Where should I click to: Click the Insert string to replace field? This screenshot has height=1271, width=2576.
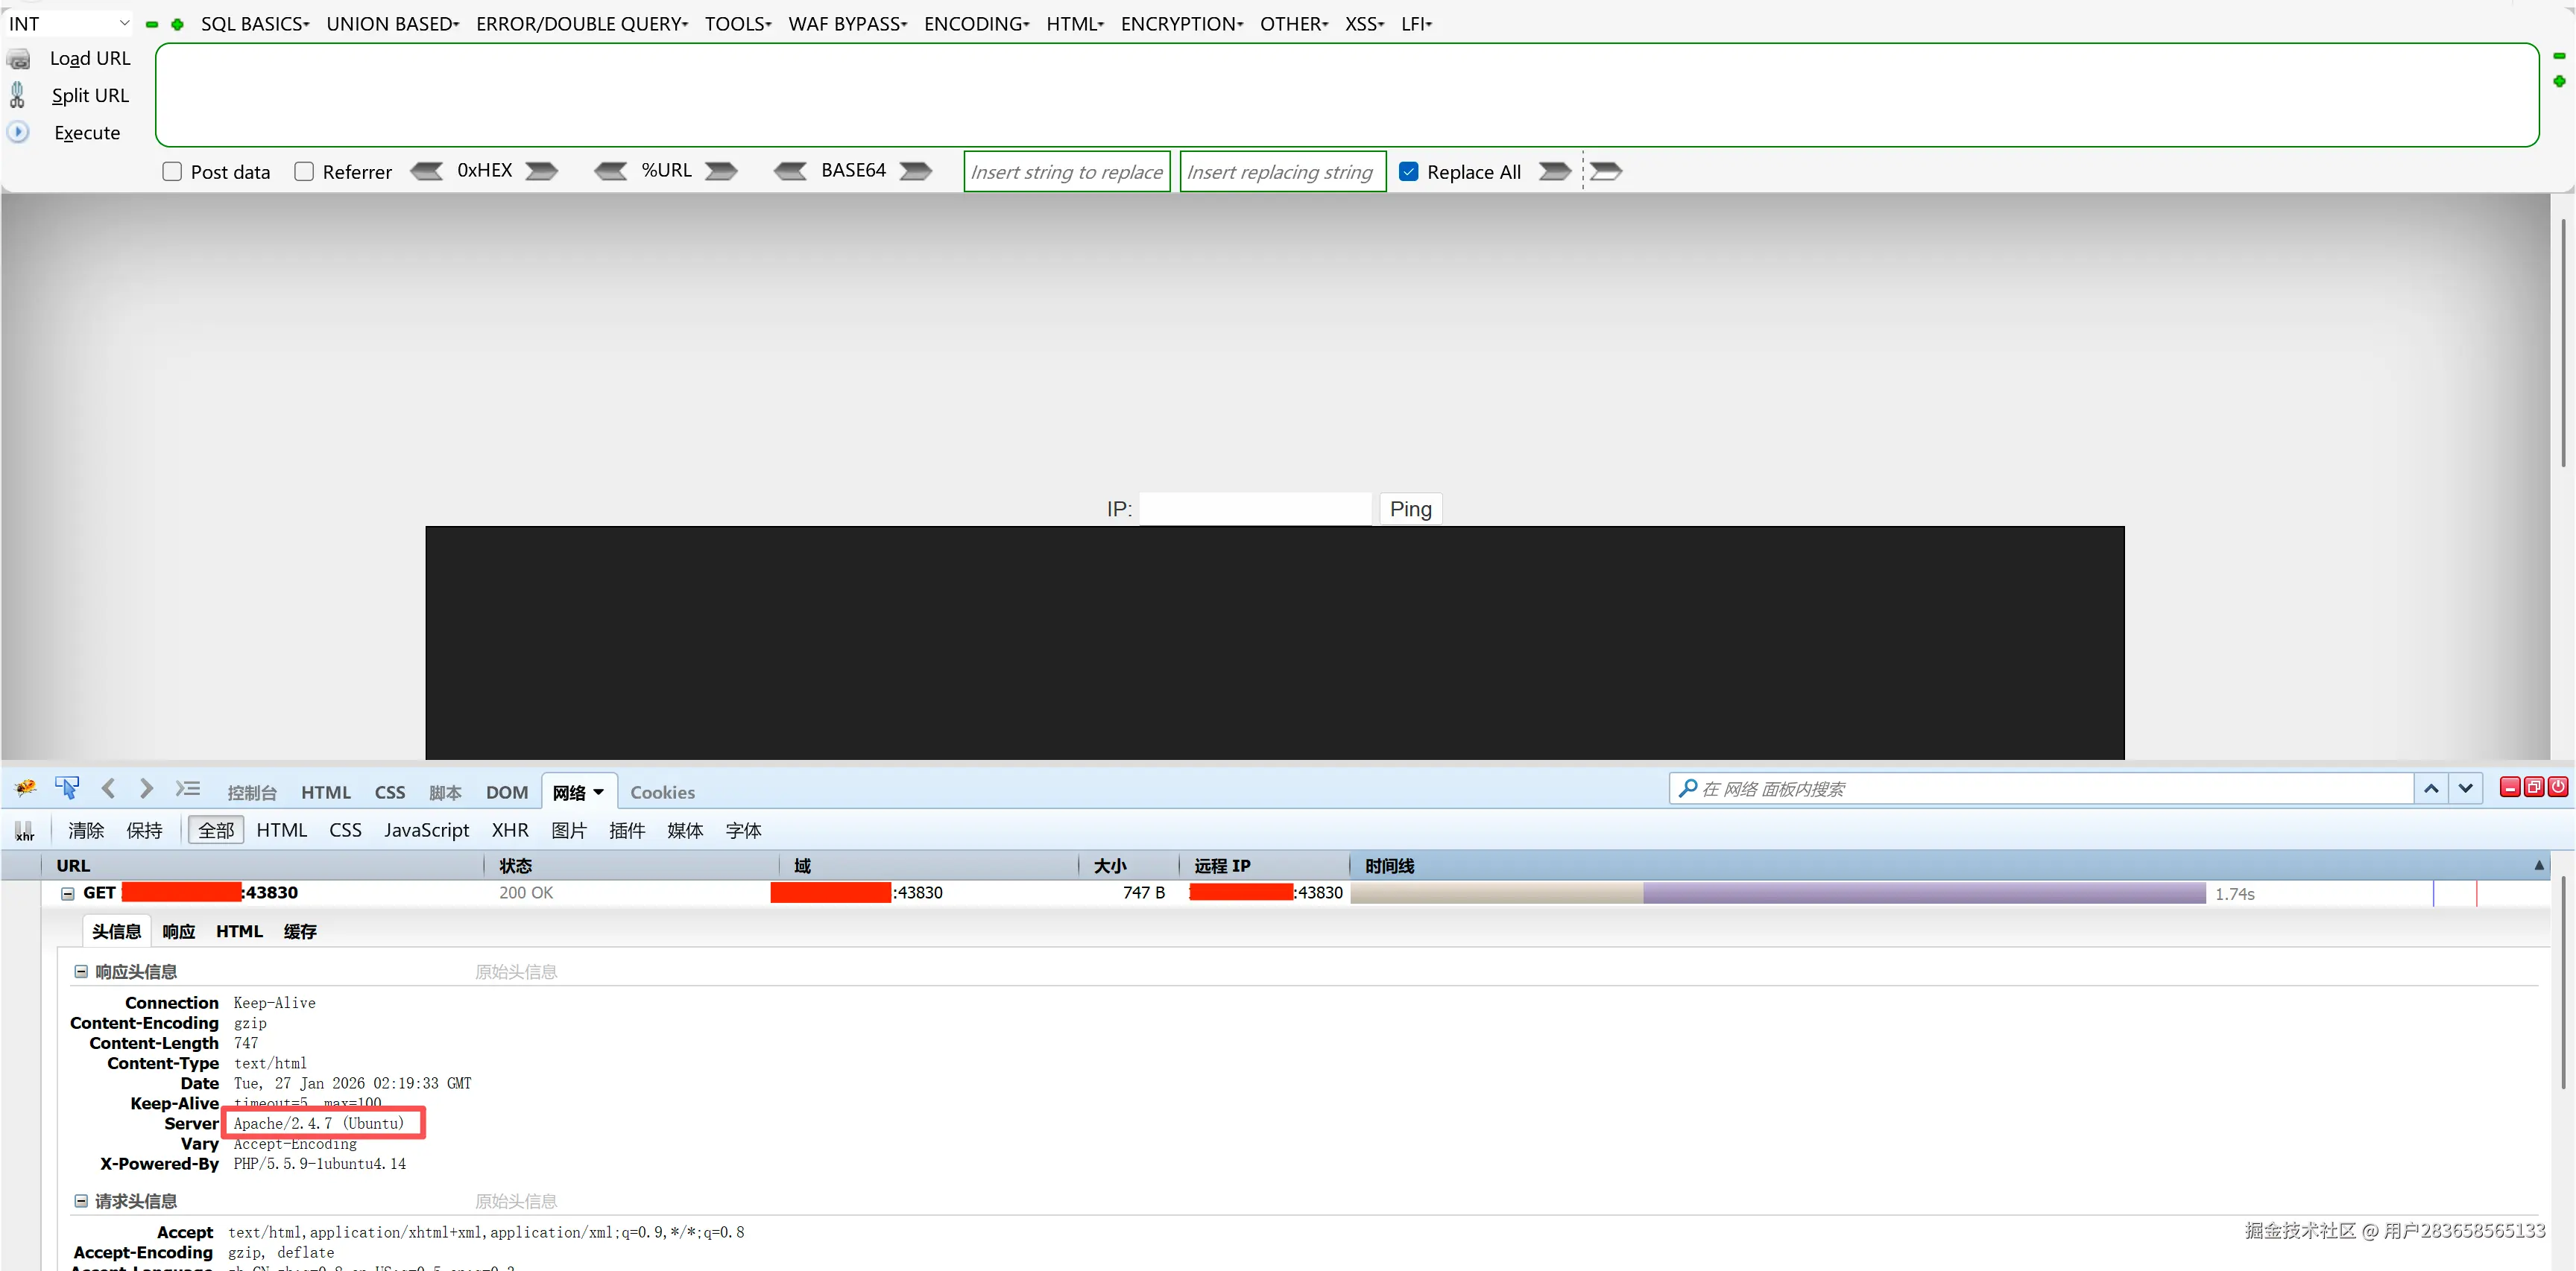point(1067,172)
